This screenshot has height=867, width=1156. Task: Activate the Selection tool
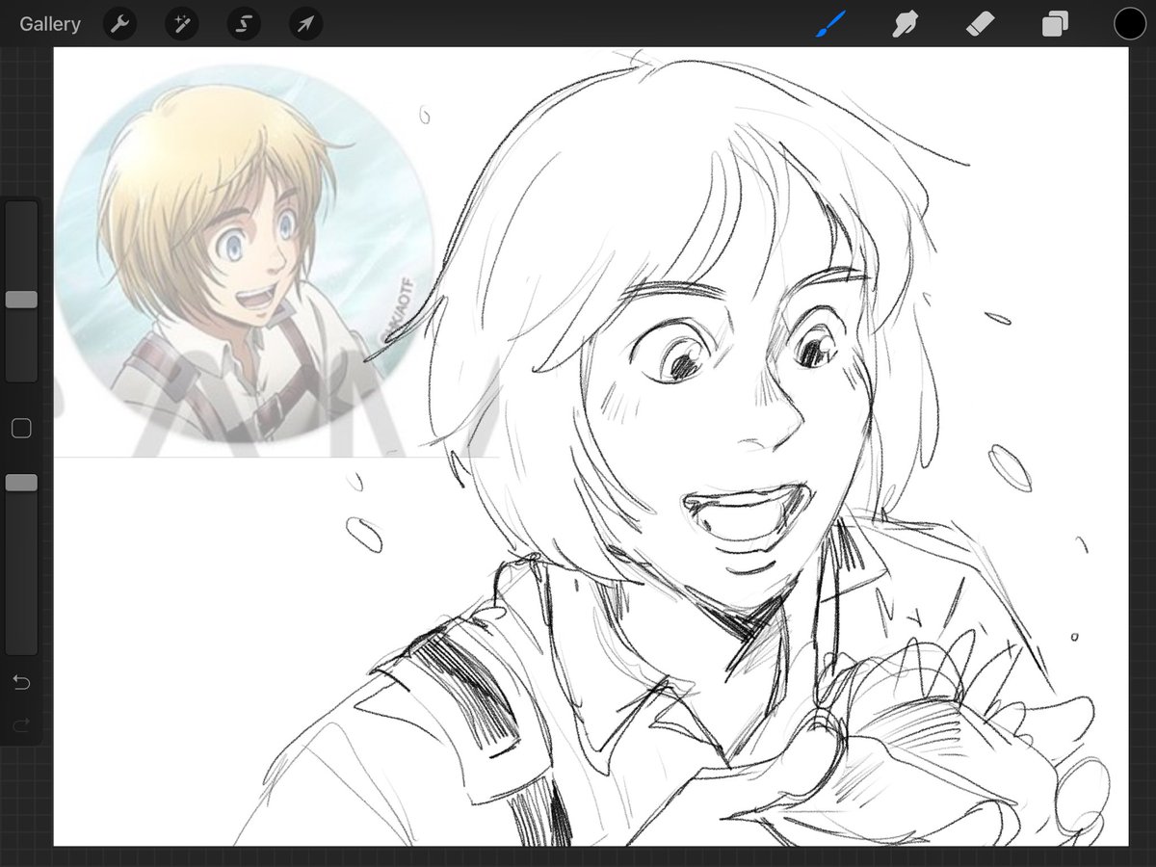pos(244,24)
